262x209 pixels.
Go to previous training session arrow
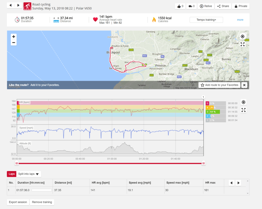10,5
